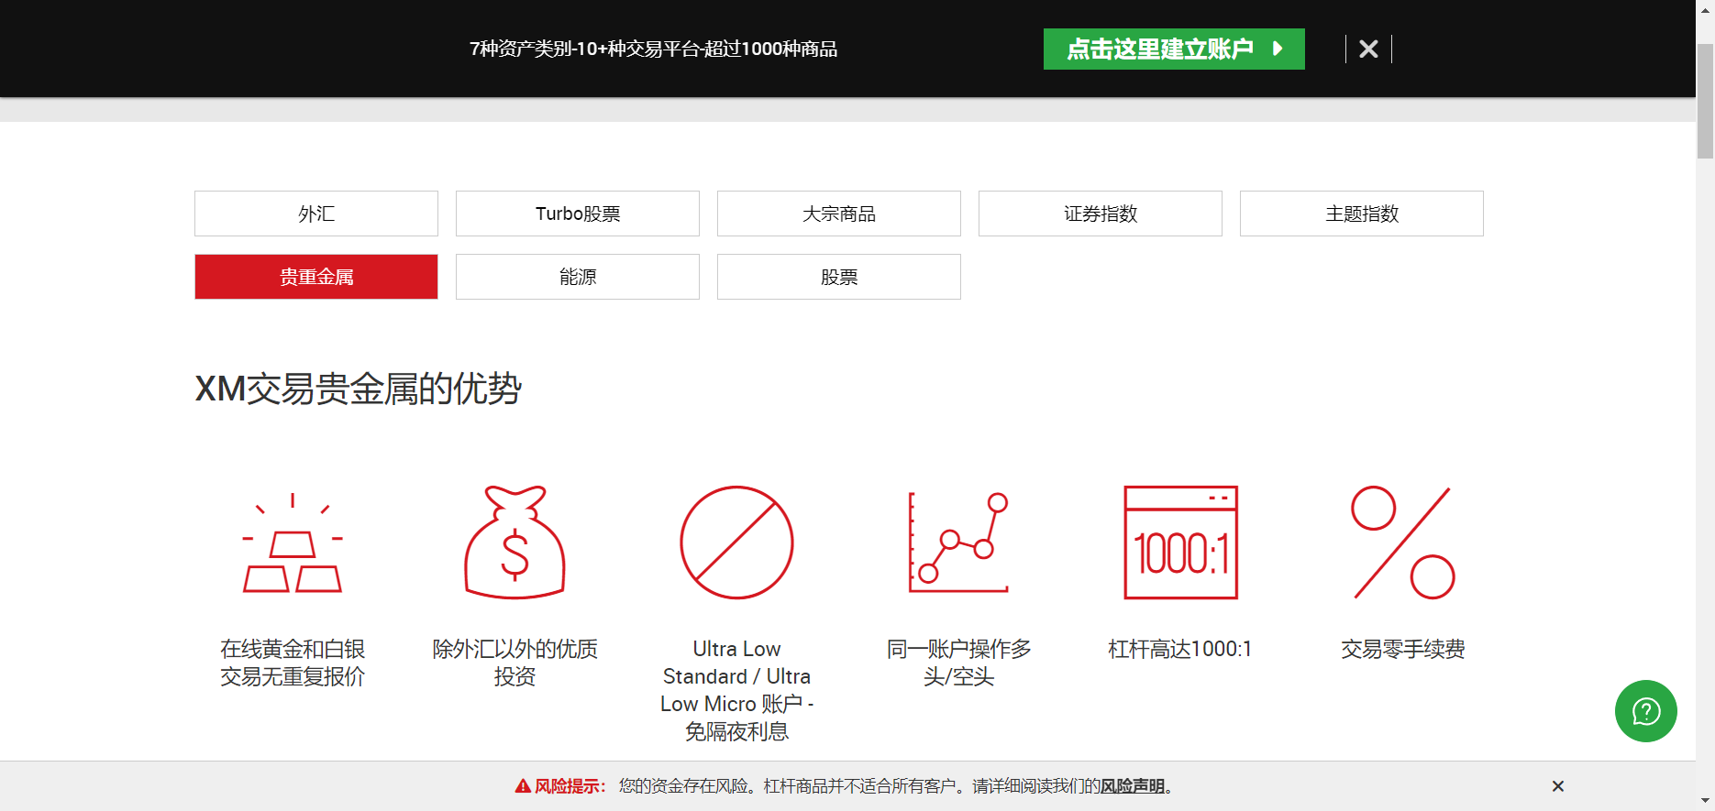1715x811 pixels.
Task: Dismiss the risk warning bar
Action: 1557,786
